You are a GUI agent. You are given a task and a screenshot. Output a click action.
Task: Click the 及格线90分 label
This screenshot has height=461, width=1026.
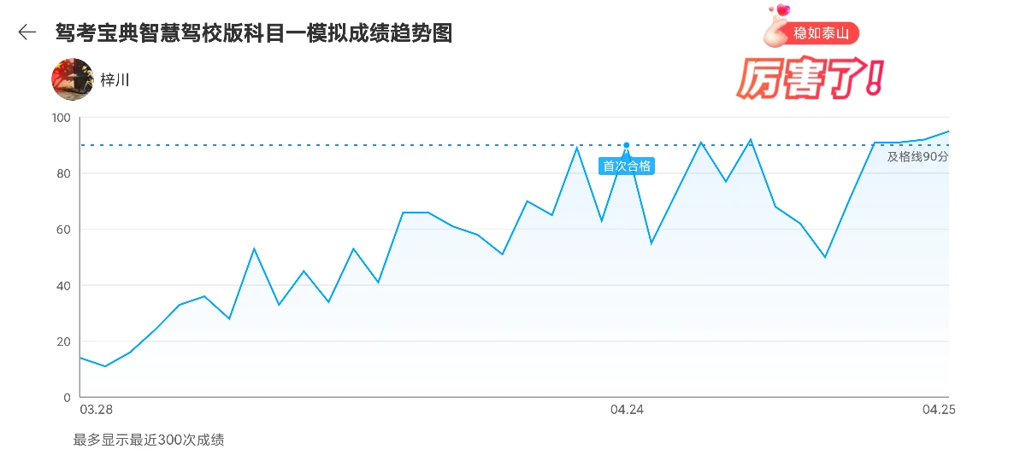click(x=917, y=157)
